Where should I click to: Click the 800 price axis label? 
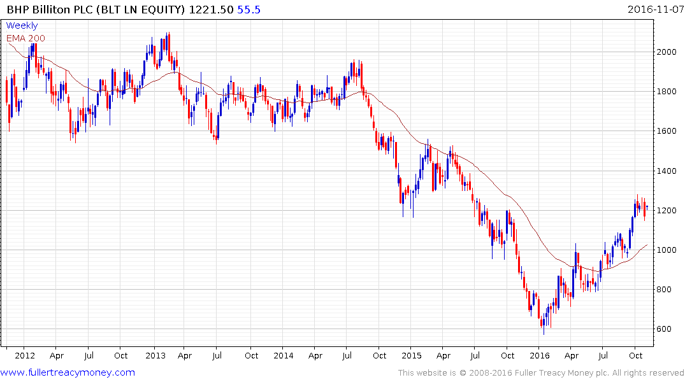click(x=665, y=290)
